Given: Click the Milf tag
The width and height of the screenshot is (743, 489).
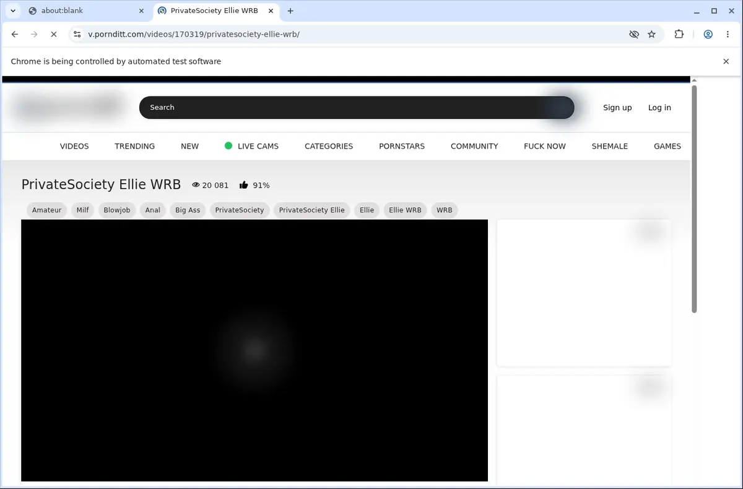Looking at the screenshot, I should (83, 210).
